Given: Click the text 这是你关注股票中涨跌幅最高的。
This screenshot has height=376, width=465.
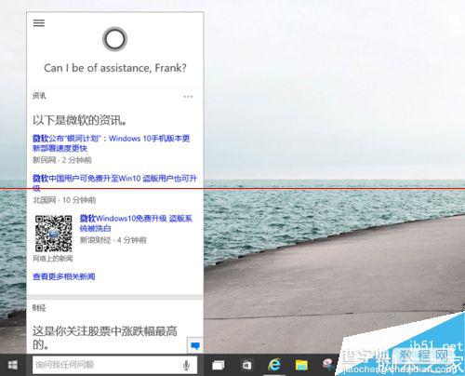Looking at the screenshot, I should coord(105,338).
